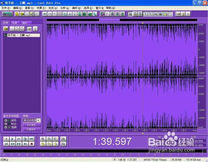This screenshot has height=162, width=208.
Task: Open the 选项 menu
Action: pos(88,8)
